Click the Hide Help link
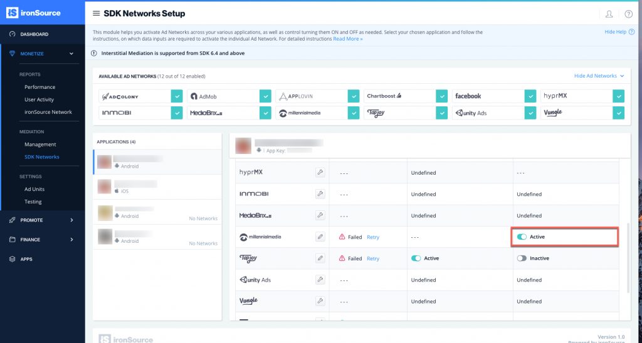Image resolution: width=642 pixels, height=343 pixels. tap(616, 32)
